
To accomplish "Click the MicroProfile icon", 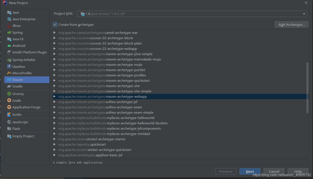I will [9, 73].
